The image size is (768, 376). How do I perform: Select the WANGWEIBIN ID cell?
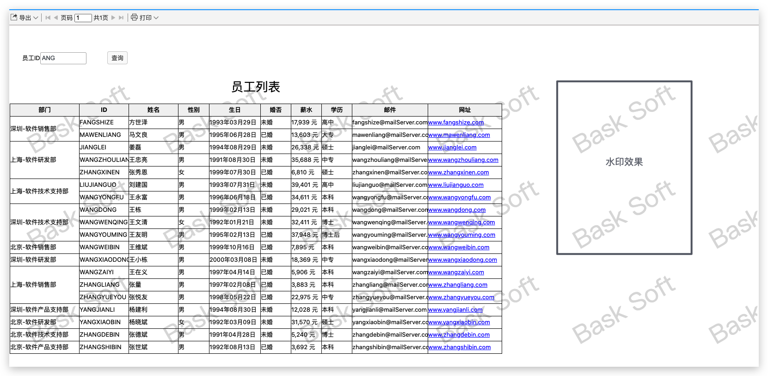(x=104, y=247)
